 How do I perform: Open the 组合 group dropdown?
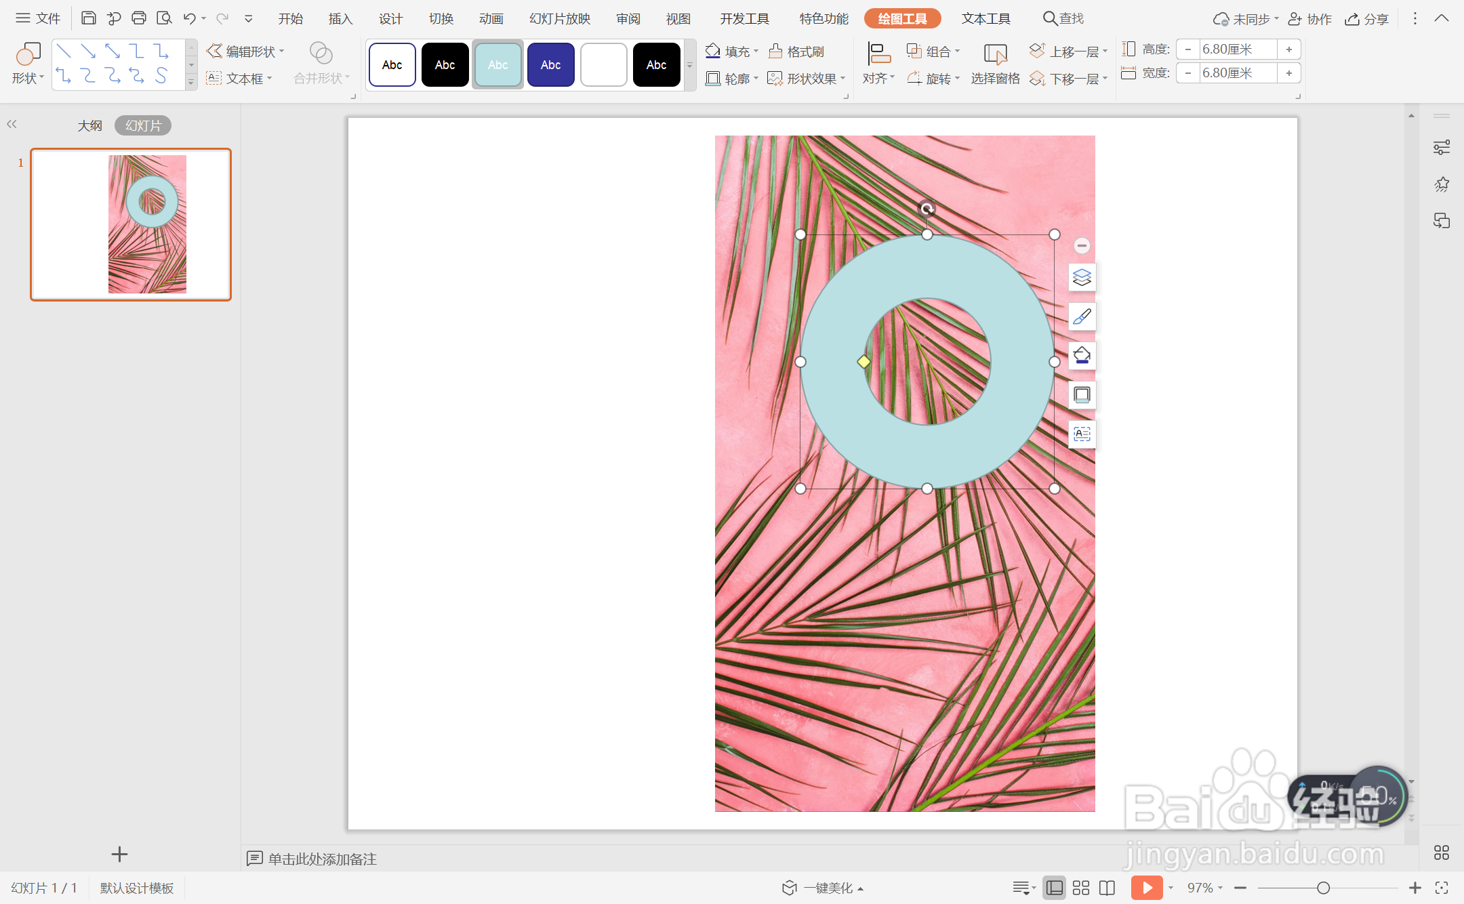click(x=933, y=52)
